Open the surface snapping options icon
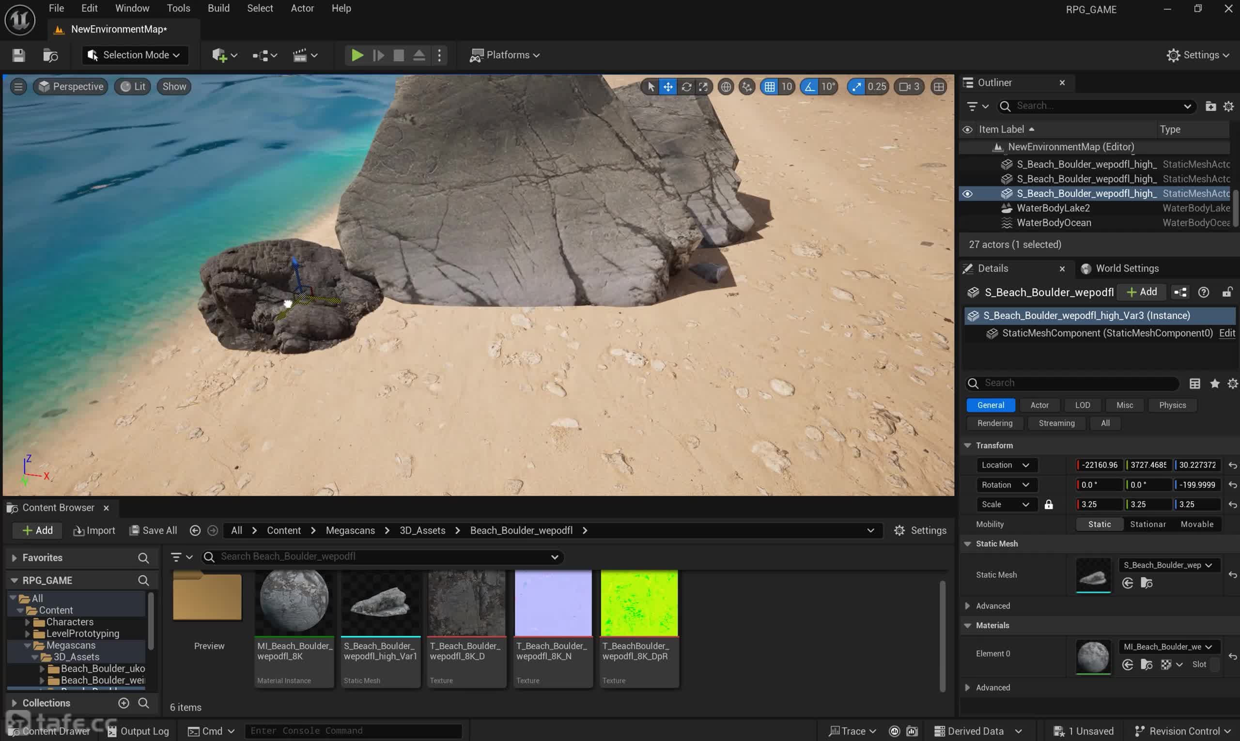The height and width of the screenshot is (741, 1240). click(746, 86)
